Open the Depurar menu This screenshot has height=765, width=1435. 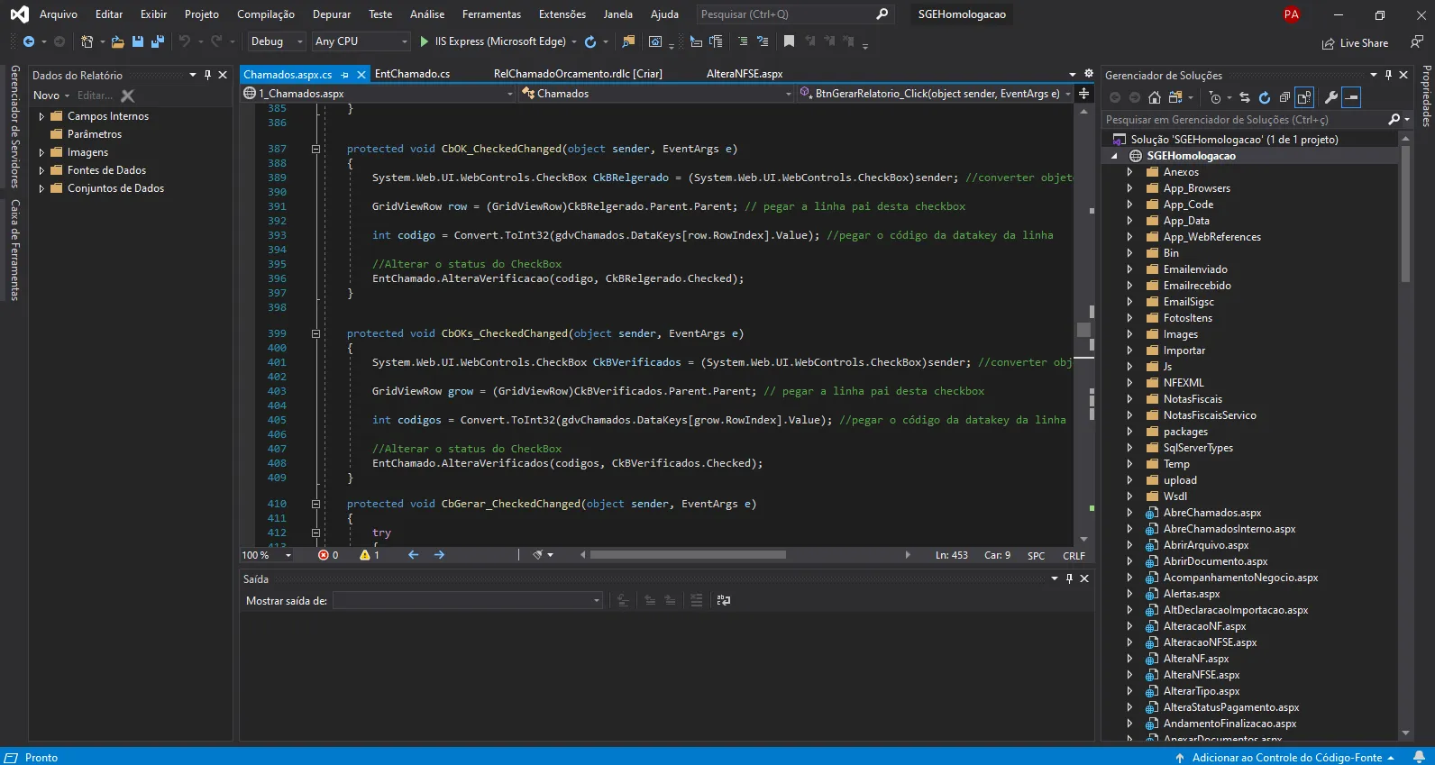click(332, 14)
